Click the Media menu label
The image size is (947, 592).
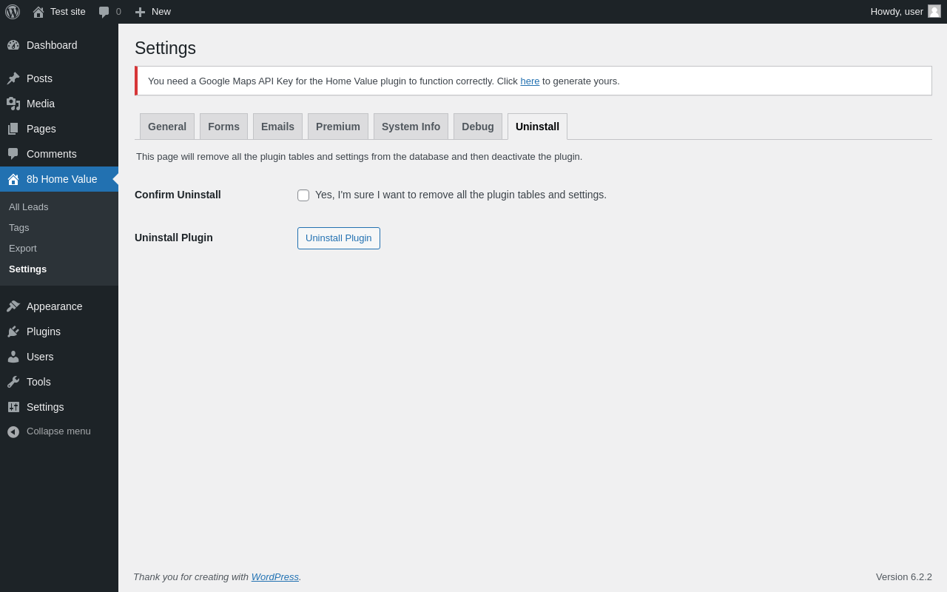[41, 104]
